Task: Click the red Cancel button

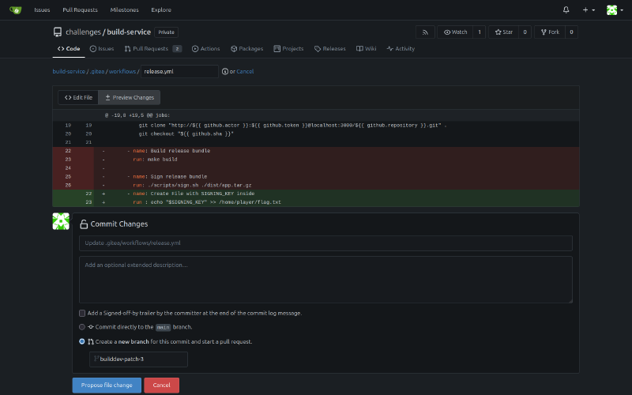Action: coord(162,385)
